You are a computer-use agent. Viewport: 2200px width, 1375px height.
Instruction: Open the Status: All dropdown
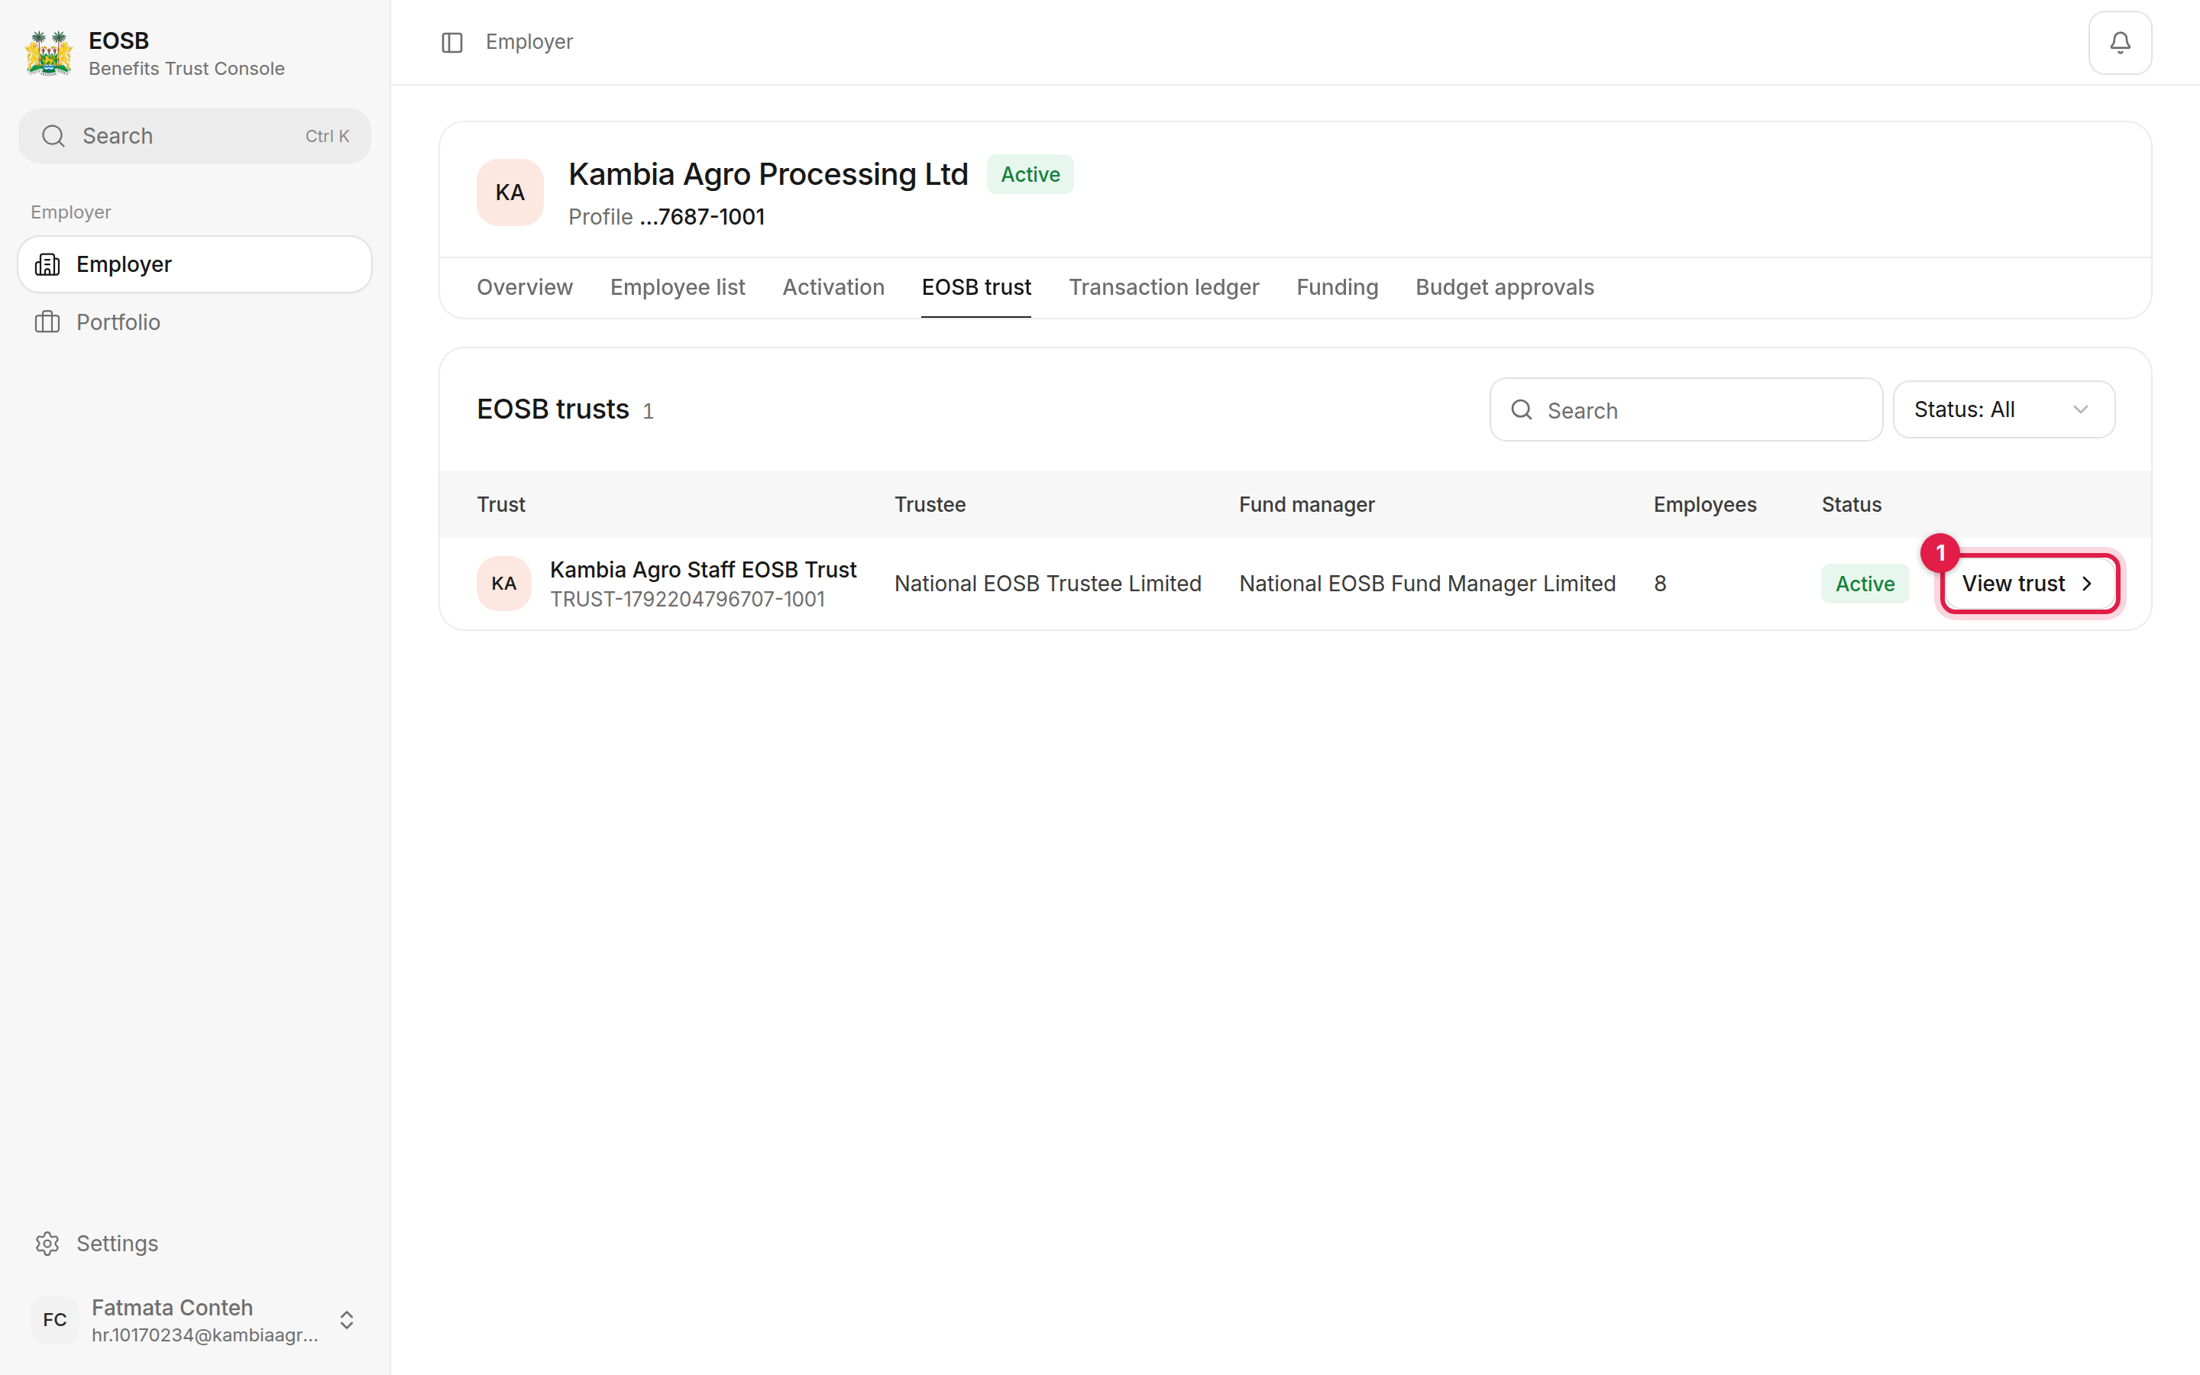pyautogui.click(x=2004, y=410)
